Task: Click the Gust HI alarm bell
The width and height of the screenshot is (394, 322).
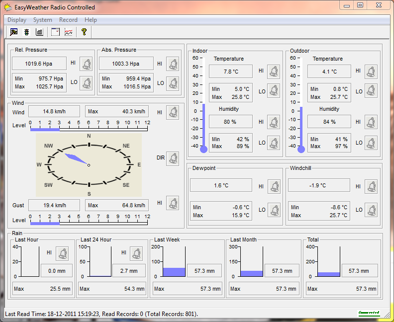Action: 173,203
